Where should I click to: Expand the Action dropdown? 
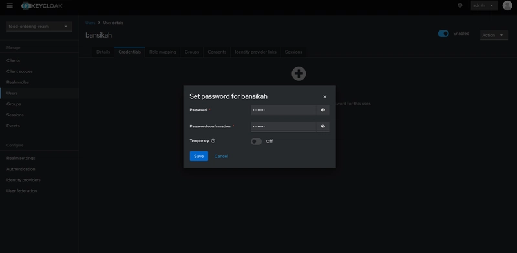(x=494, y=35)
